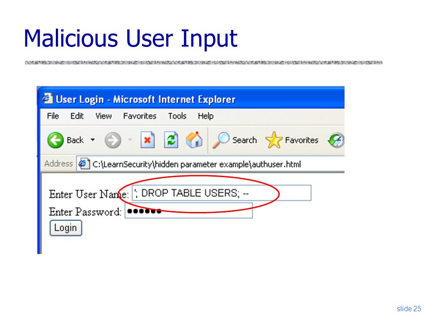Click the Internet Explorer icon in the title bar
The height and width of the screenshot is (322, 429).
[x=47, y=98]
